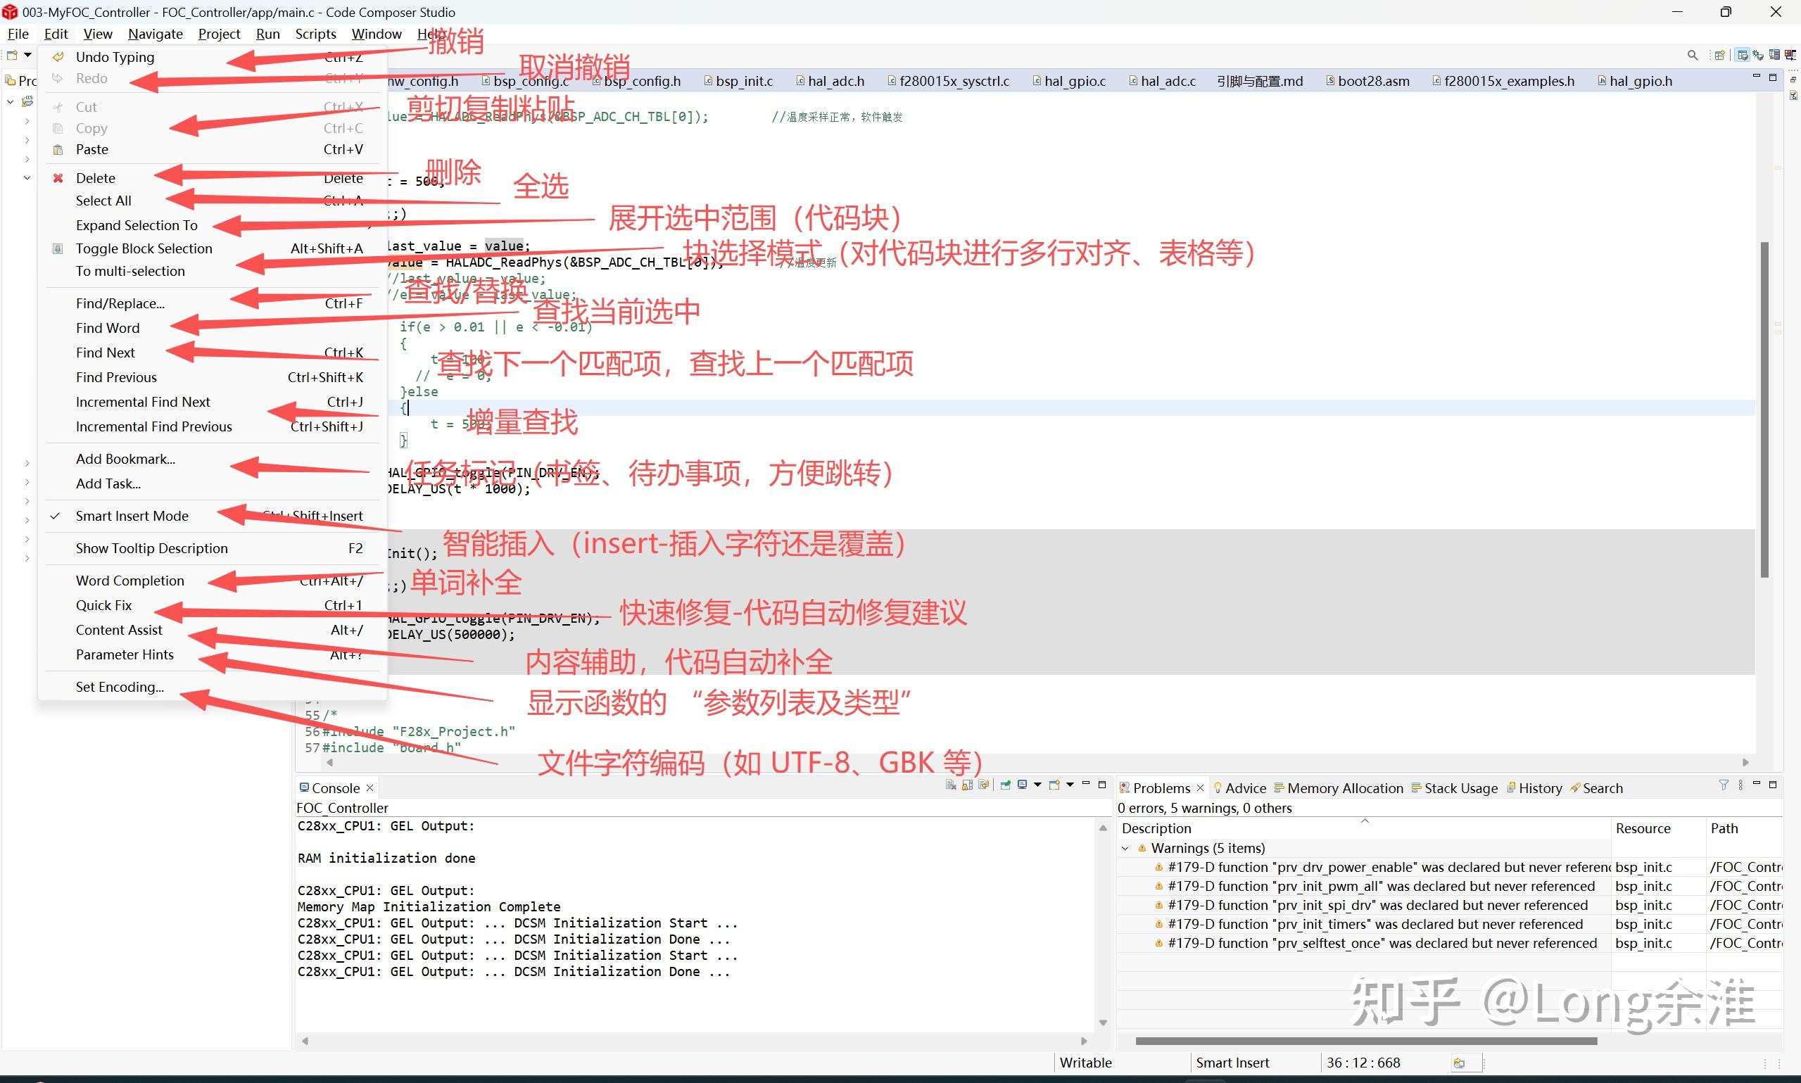1801x1083 pixels.
Task: Expand a project node in Project Explorer
Action: tap(27, 120)
